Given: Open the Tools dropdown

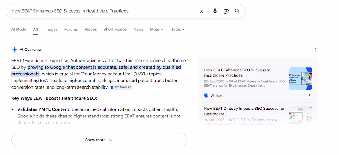Looking at the screenshot, I should pyautogui.click(x=178, y=29).
